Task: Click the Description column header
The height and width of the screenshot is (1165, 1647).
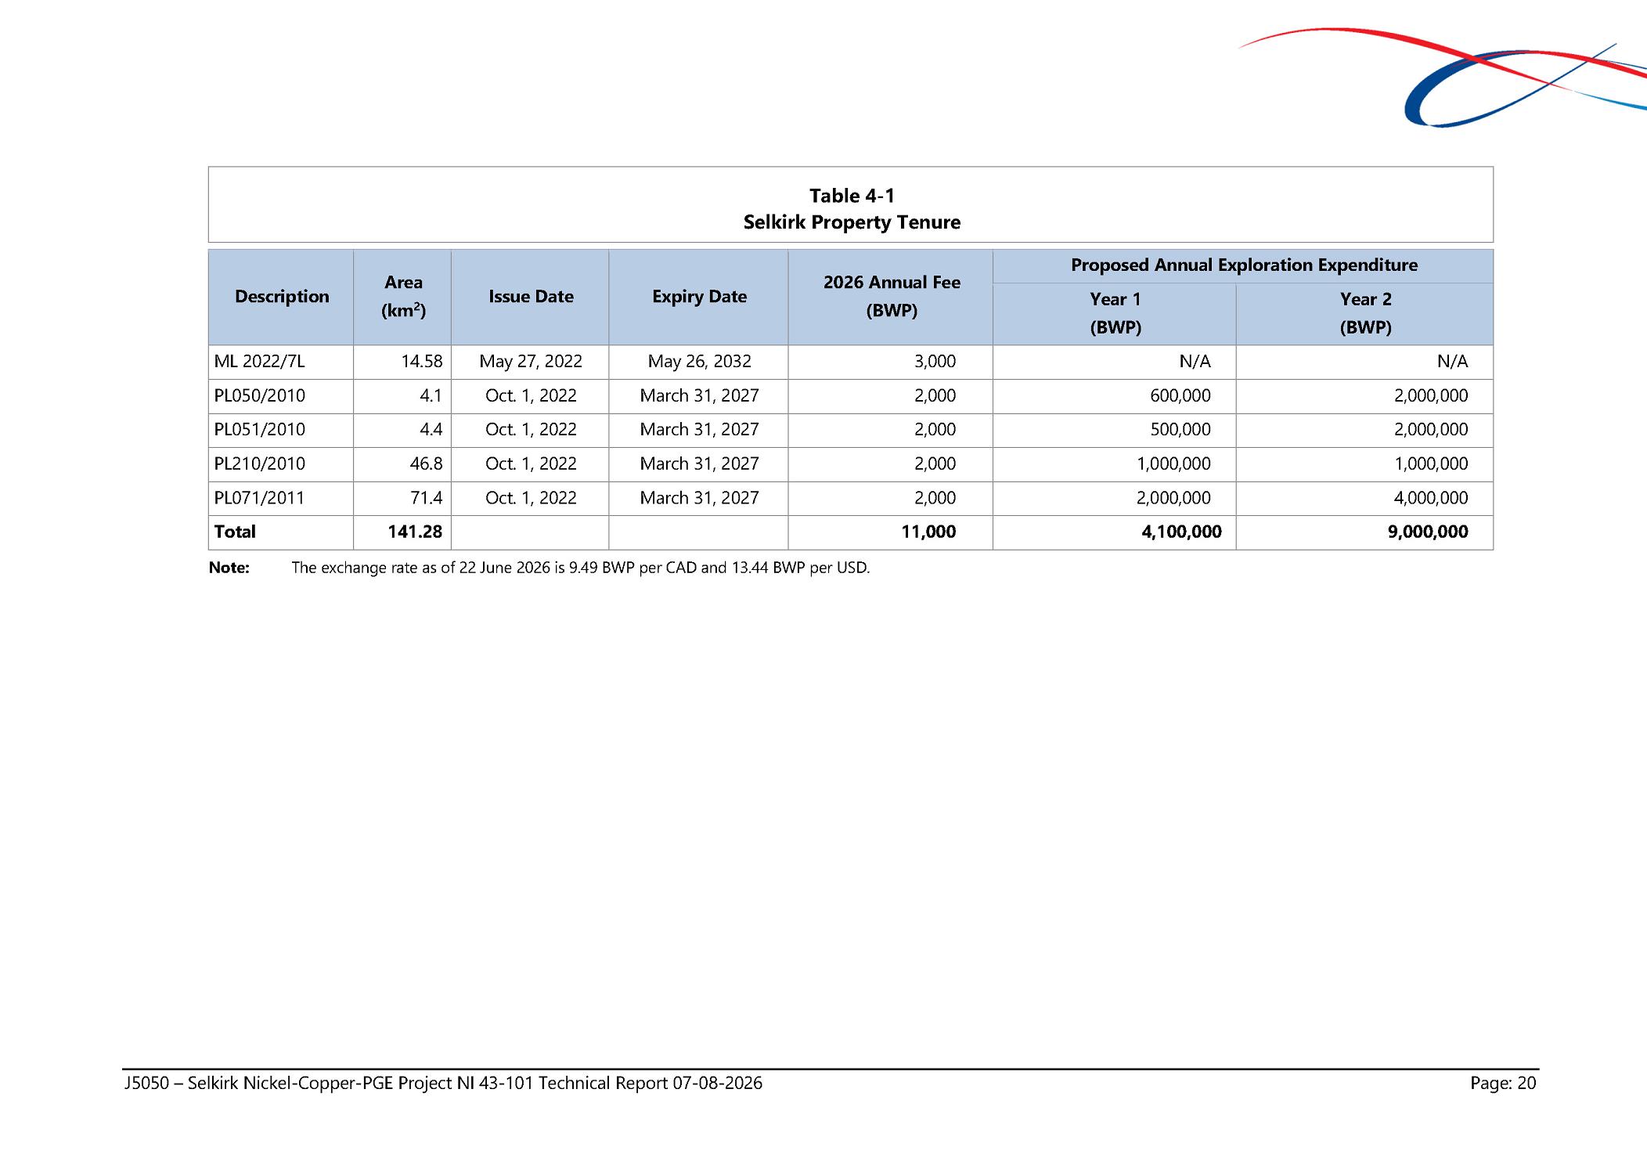Action: [282, 297]
